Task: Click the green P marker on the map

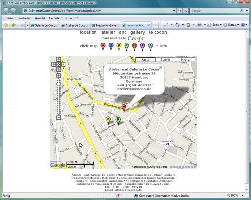Action: click(118, 121)
